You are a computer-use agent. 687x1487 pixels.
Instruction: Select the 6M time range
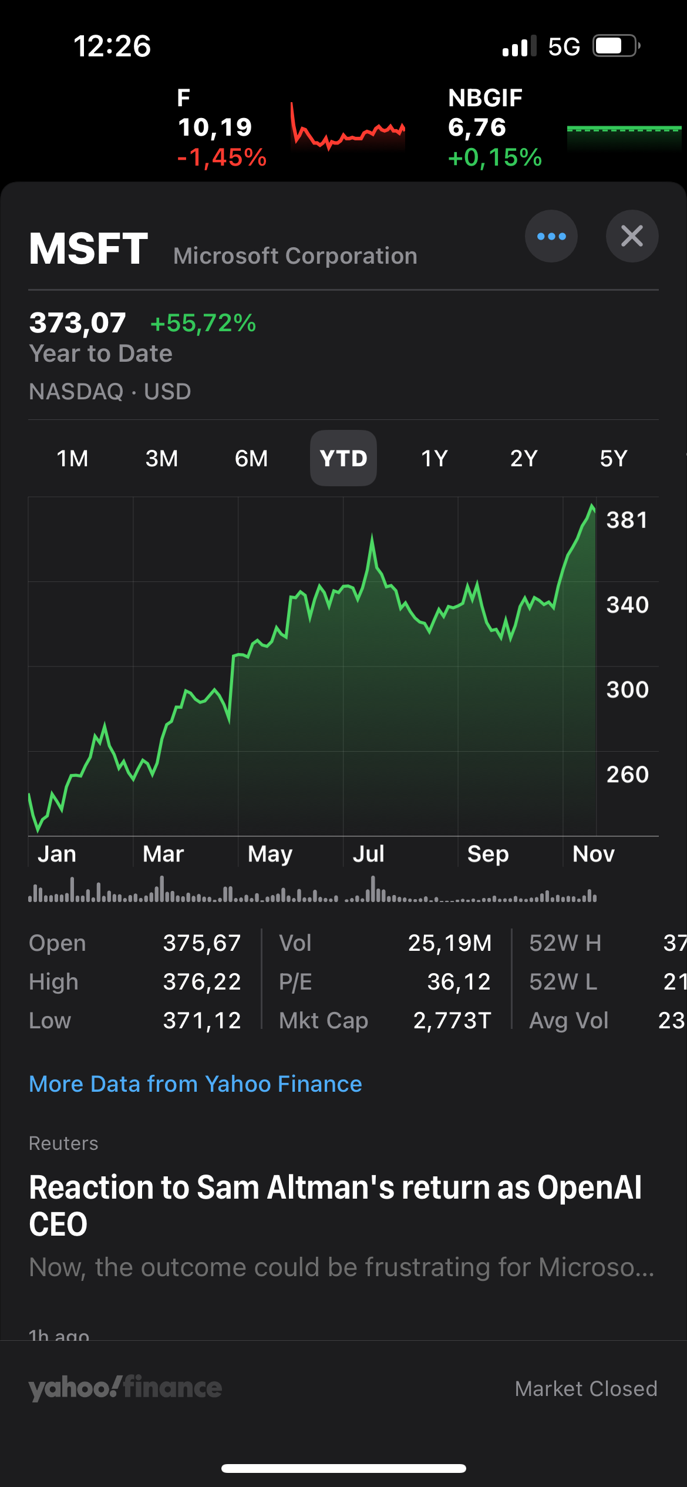[251, 458]
